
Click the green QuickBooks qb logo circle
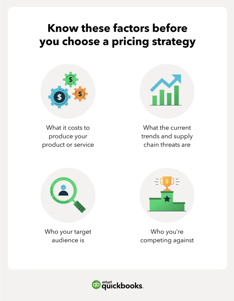pos(96,285)
